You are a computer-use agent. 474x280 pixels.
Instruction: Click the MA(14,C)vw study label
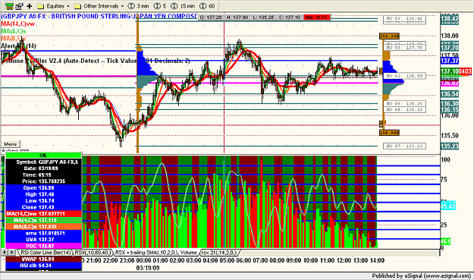click(x=18, y=24)
